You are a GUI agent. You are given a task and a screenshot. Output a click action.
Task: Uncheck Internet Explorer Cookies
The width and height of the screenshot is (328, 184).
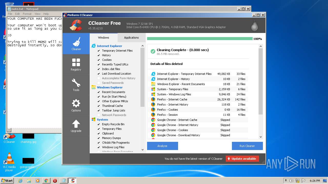tap(99, 60)
